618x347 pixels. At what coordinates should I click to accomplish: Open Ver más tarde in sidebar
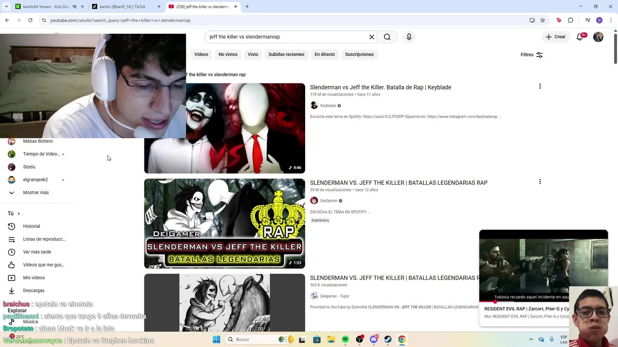pos(37,252)
